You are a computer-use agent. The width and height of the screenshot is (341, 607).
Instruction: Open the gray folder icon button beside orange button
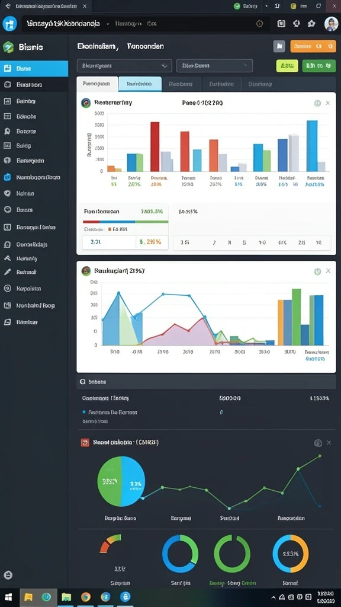279,46
